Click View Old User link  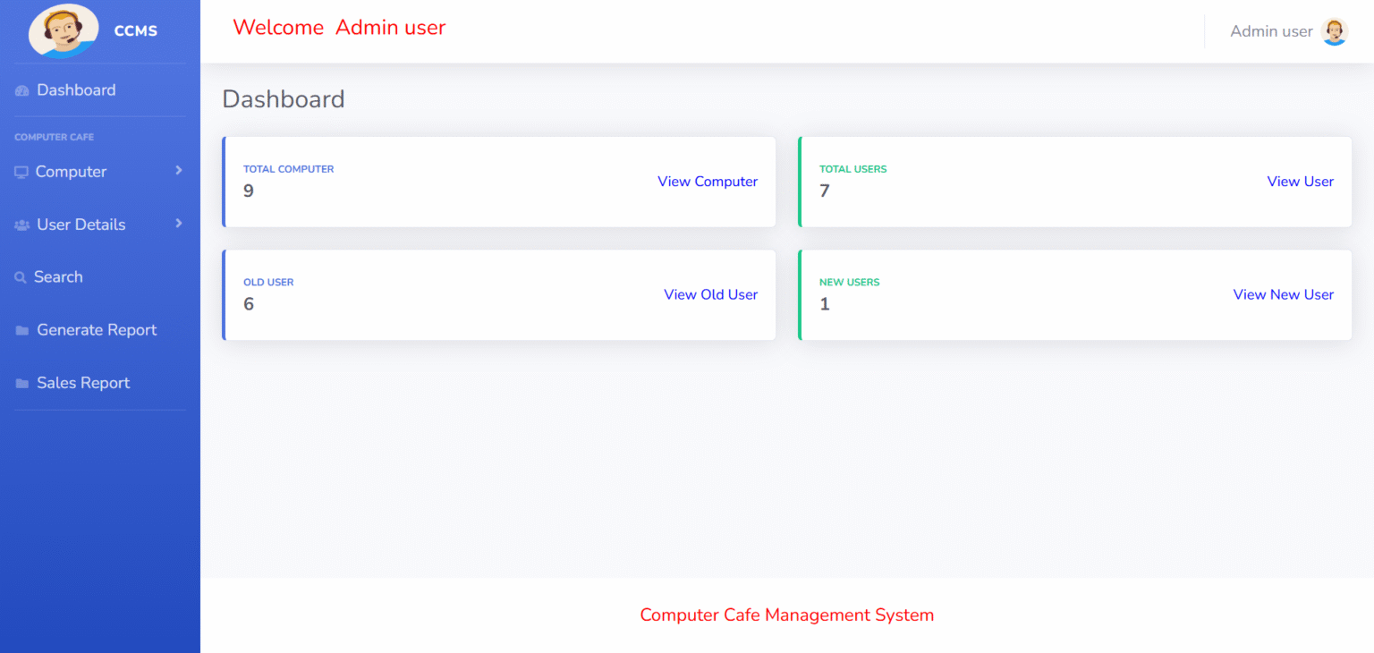[710, 295]
